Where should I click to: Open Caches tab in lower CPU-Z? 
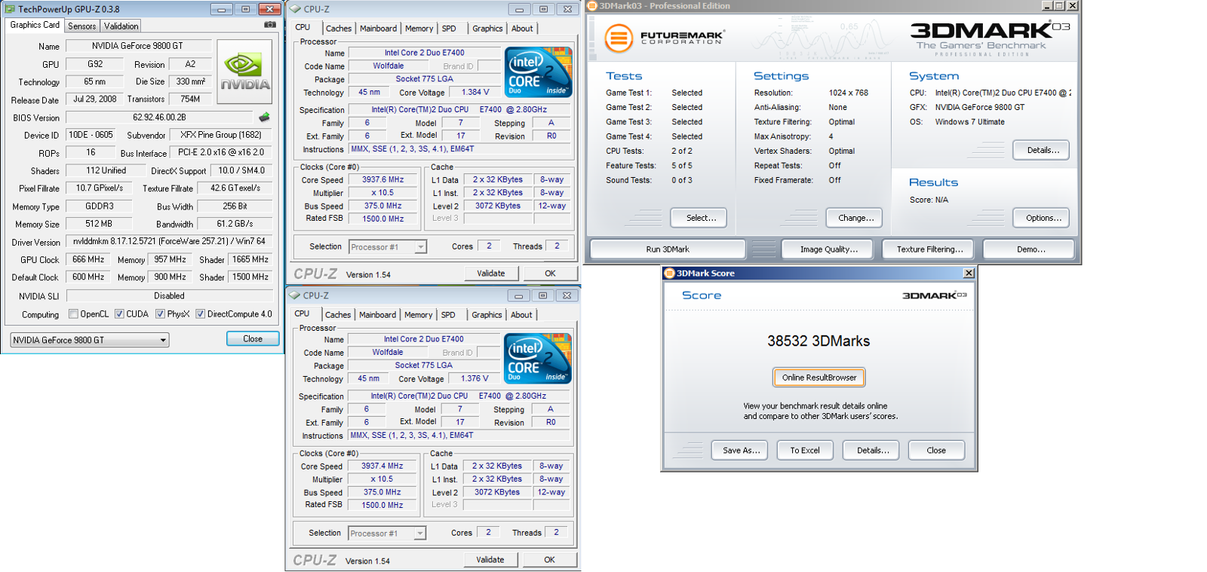coord(338,315)
